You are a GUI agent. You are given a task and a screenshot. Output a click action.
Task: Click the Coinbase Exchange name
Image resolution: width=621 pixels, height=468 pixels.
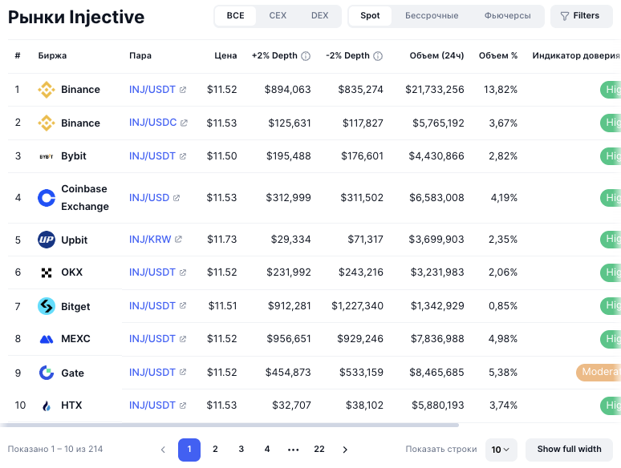pos(85,198)
